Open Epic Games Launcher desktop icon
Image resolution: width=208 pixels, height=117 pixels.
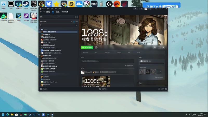[x=34, y=5]
